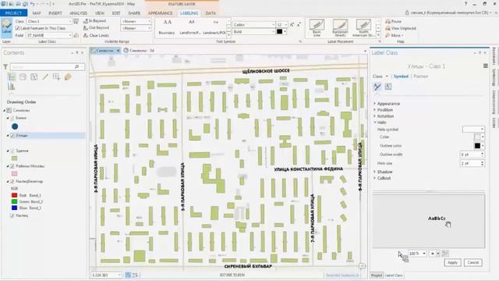Switch to the ANALYSIS ribbon tab
This screenshot has height=281, width=499.
tap(78, 13)
